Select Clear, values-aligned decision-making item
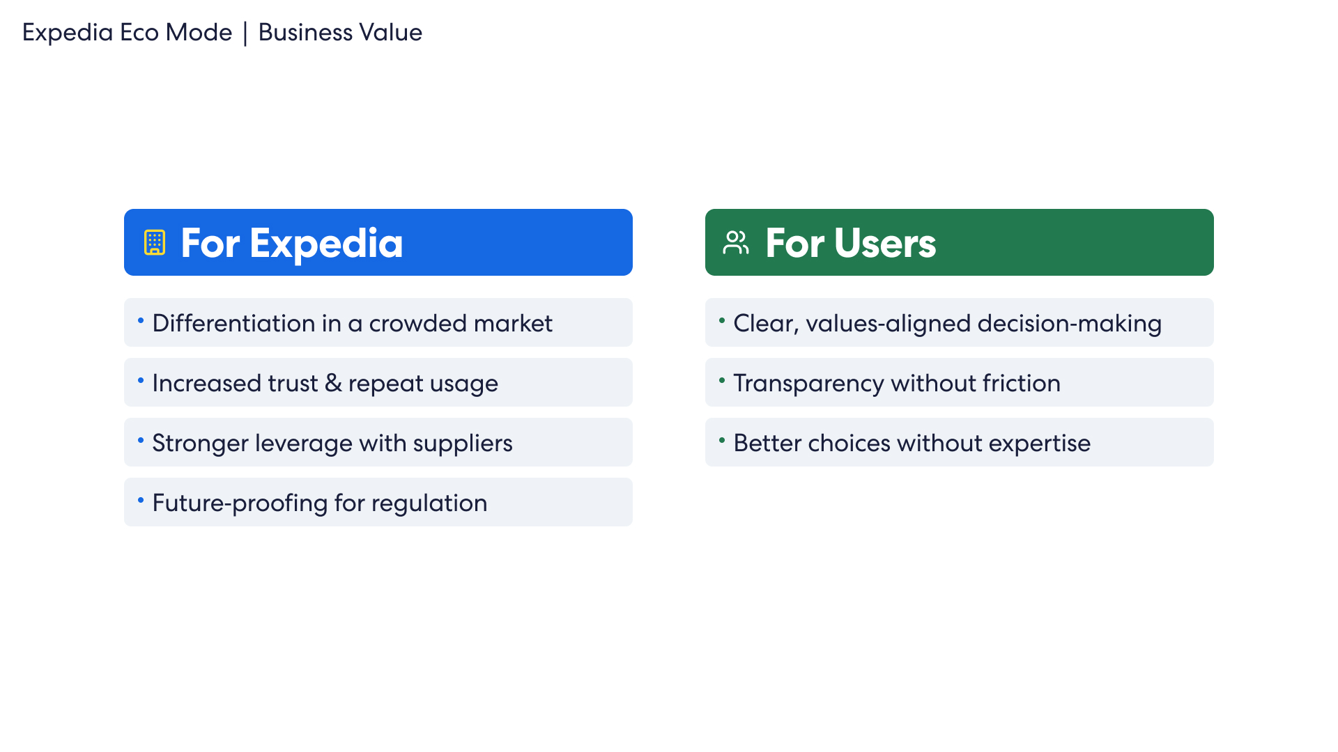Viewport: 1338px width, 752px height. (x=947, y=323)
